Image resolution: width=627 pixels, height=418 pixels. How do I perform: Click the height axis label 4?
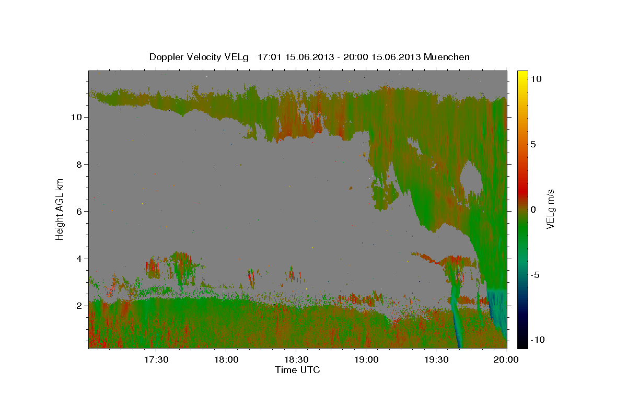[x=79, y=259]
